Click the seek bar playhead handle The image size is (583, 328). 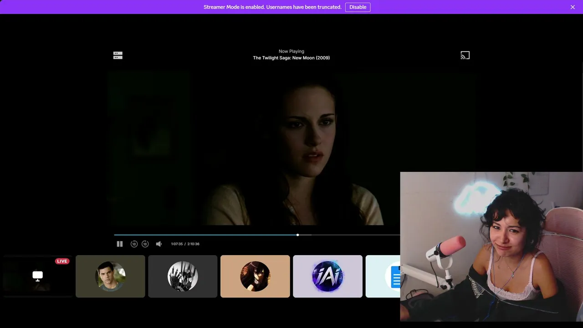coord(298,235)
